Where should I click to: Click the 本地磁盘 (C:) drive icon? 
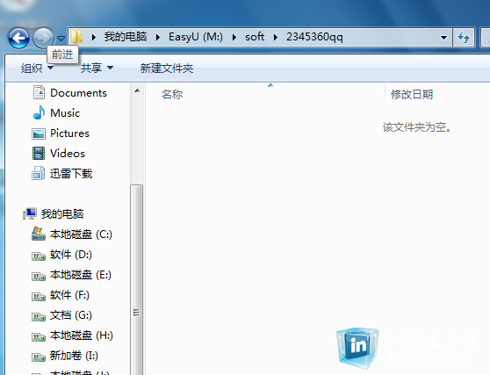point(39,234)
